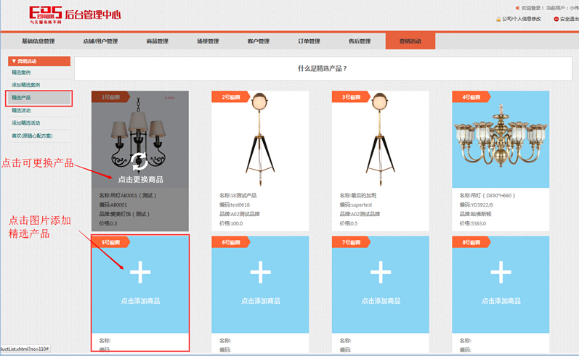Collapse the 营销活动 sidebar section header
This screenshot has width=579, height=356.
[39, 61]
